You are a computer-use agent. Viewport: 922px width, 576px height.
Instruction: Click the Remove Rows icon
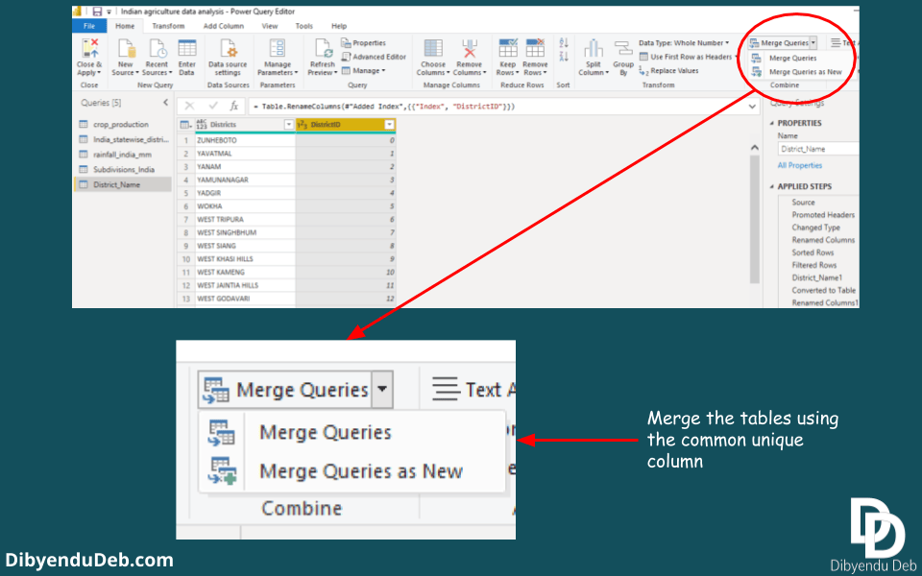[x=535, y=48]
